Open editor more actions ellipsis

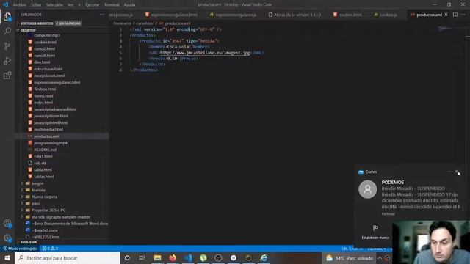pos(463,15)
